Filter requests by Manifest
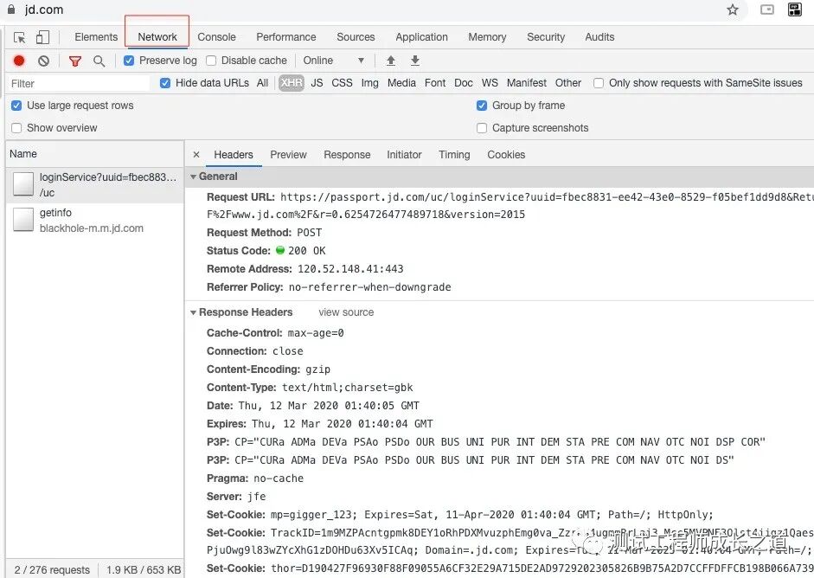814x578 pixels. (527, 83)
